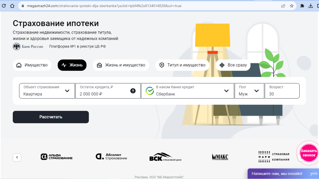The height and width of the screenshot is (179, 319).
Task: Click the ПАРИ Страховая компания logo
Action: [x=274, y=156]
